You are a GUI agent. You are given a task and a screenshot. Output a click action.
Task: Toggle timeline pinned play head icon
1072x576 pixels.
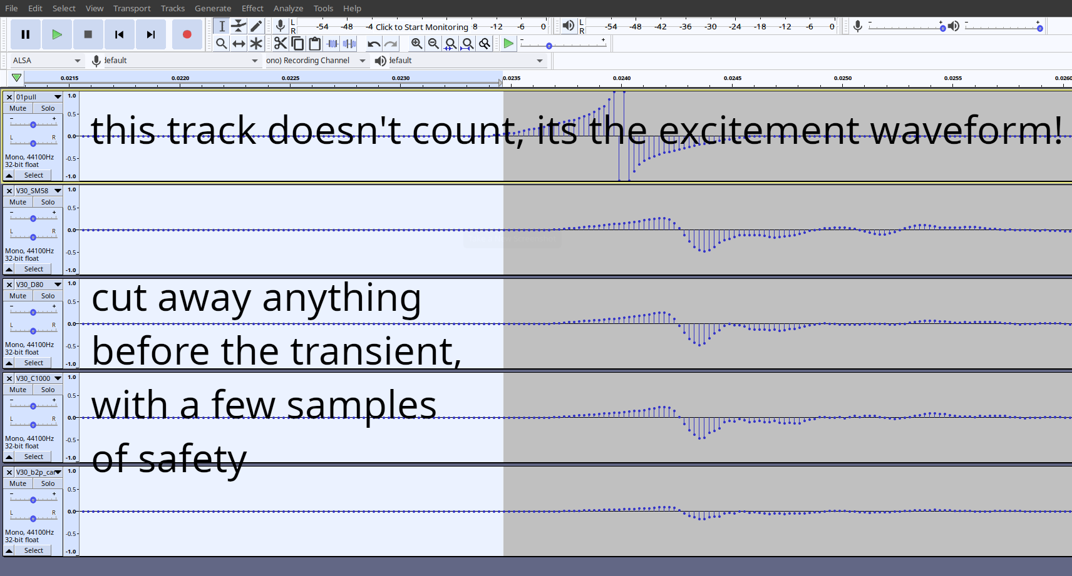coord(16,78)
